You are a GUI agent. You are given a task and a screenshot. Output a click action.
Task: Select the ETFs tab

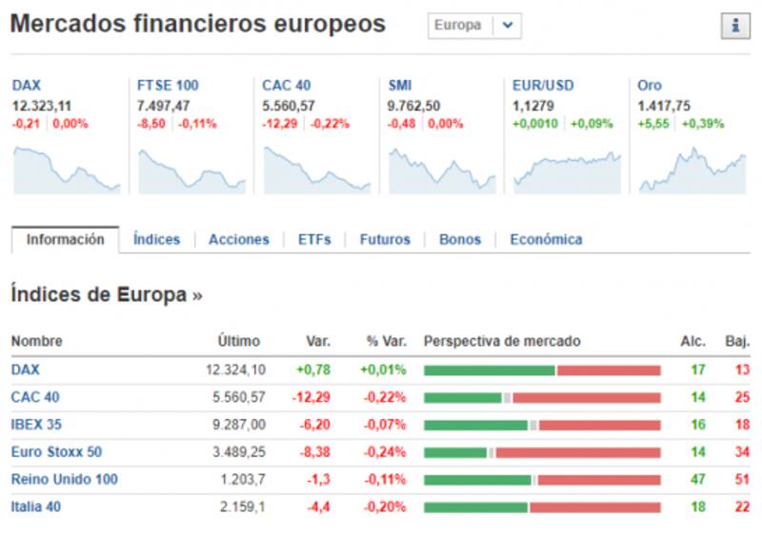click(x=314, y=240)
